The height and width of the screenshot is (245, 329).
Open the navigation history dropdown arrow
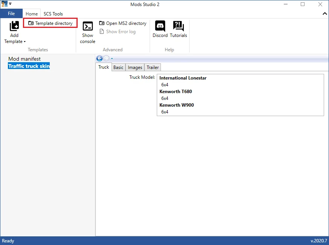112,58
